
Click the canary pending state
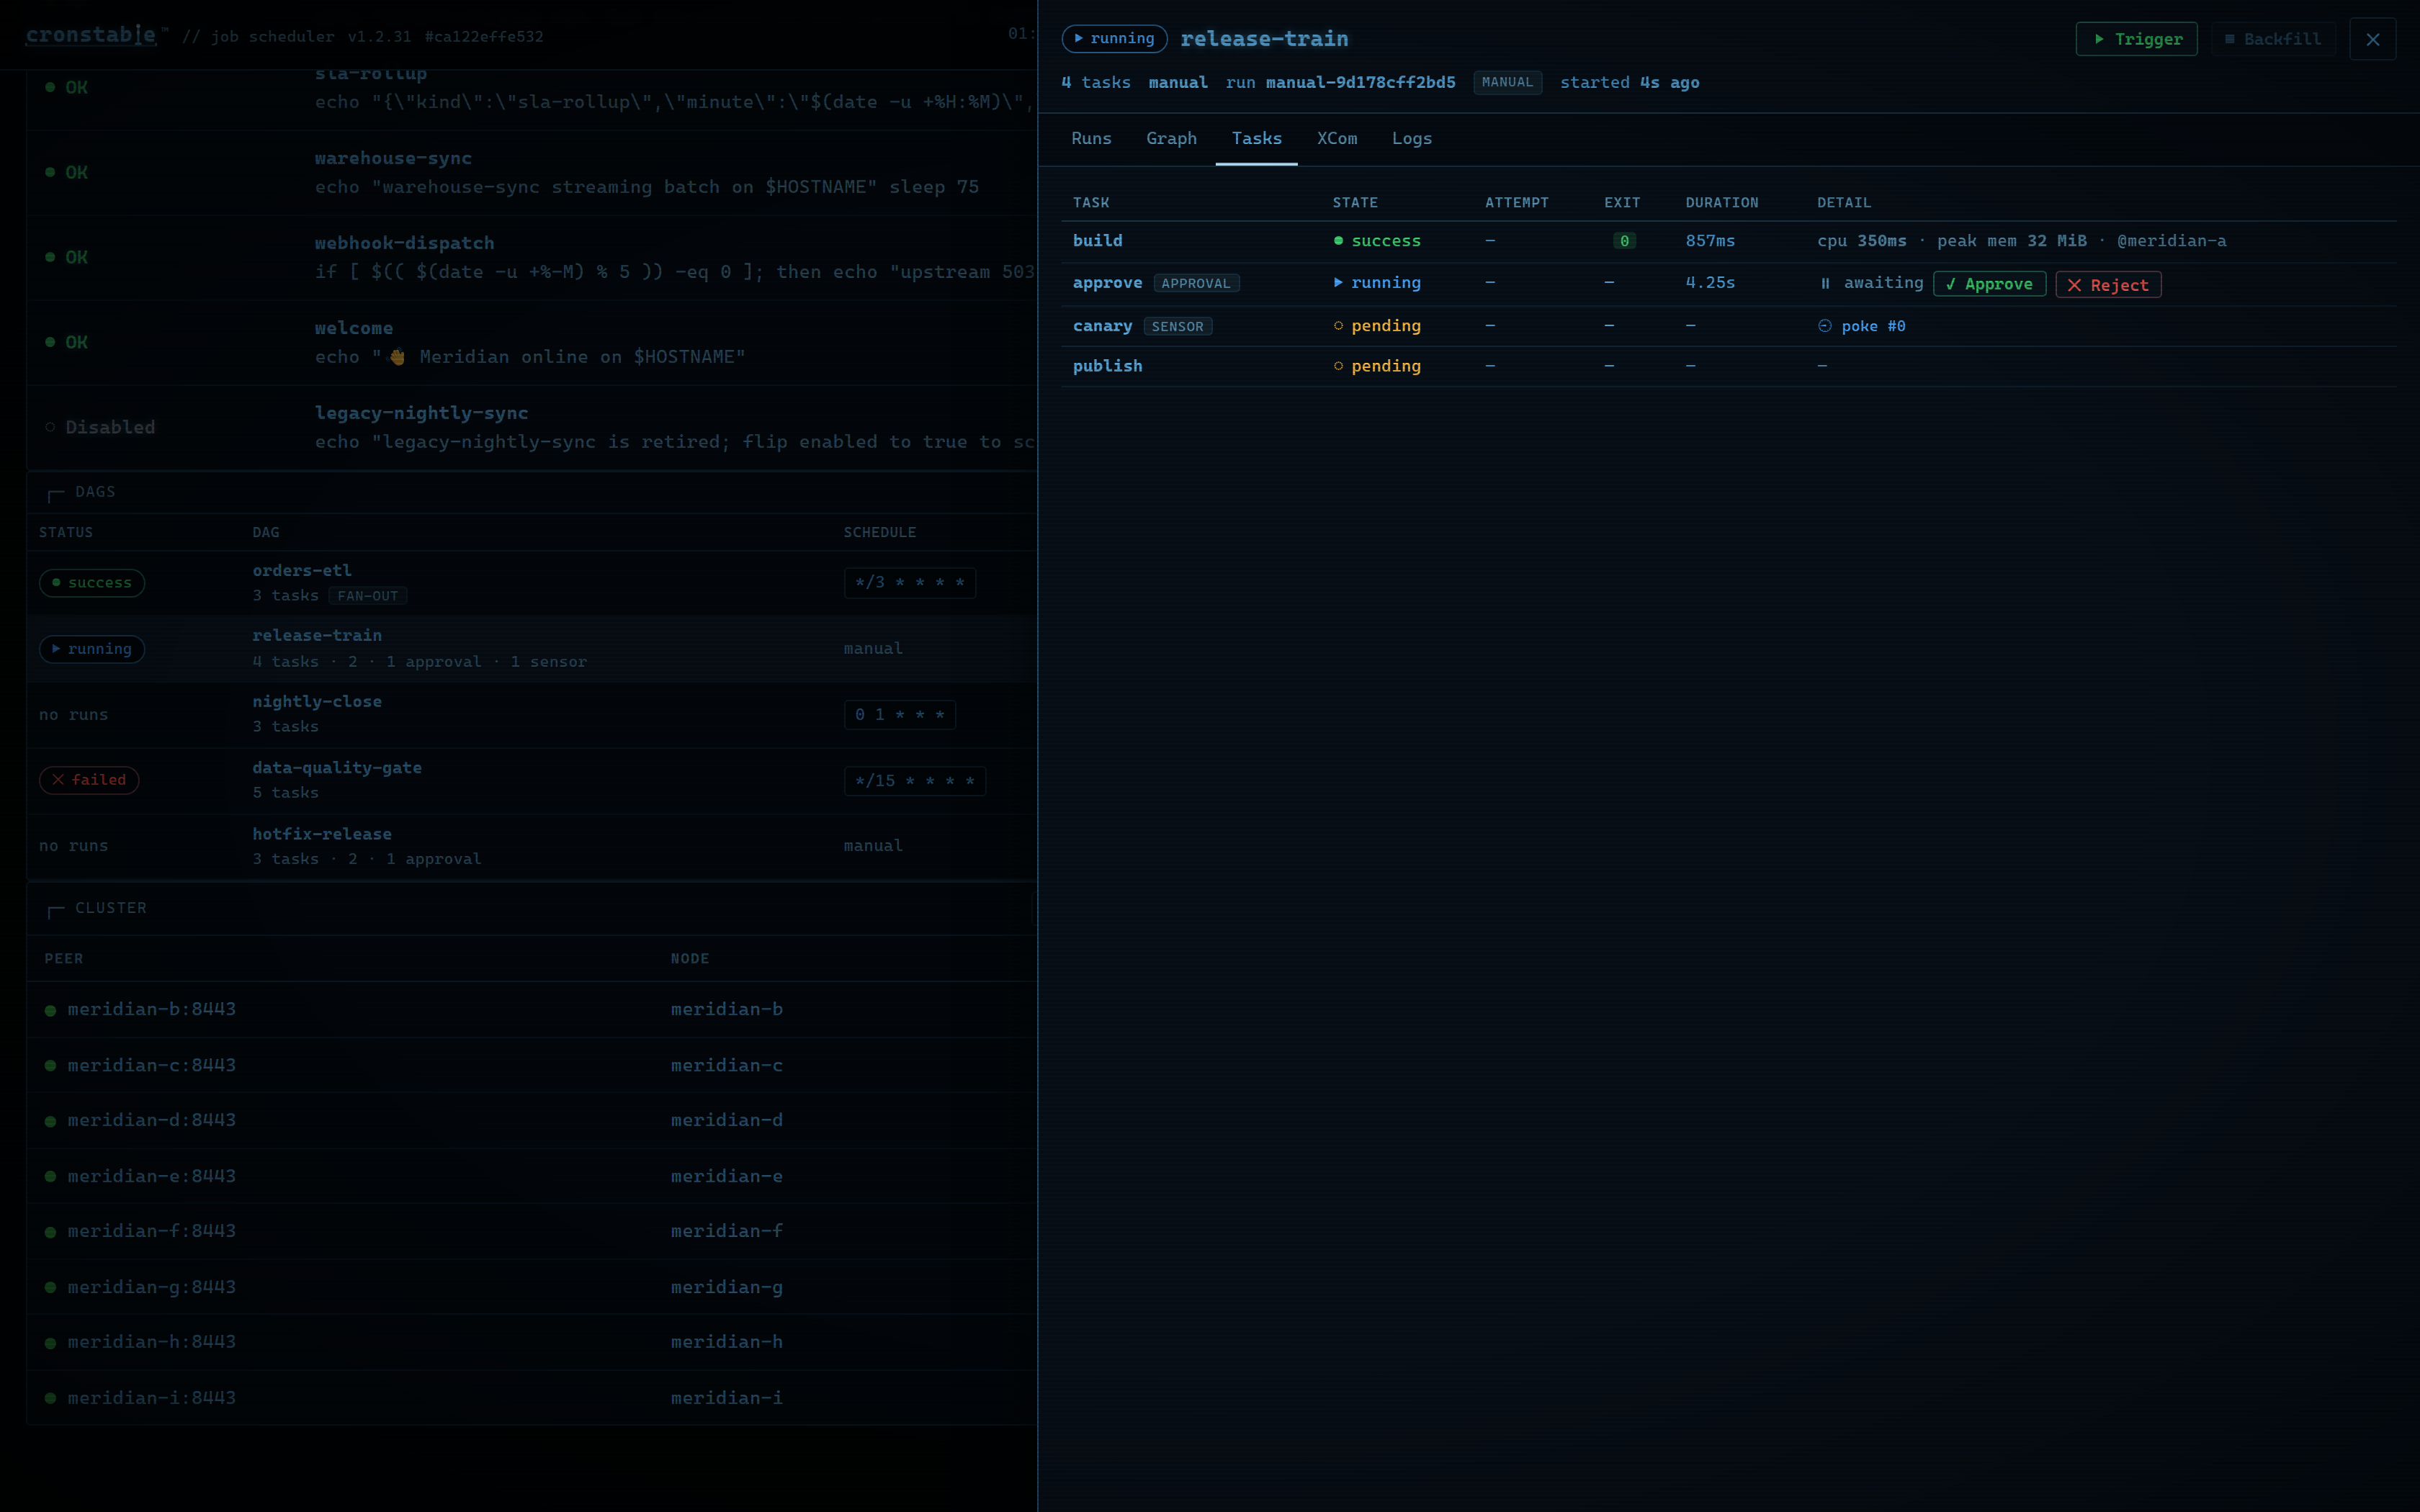[1377, 326]
